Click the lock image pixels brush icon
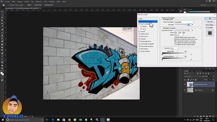 pos(191,80)
